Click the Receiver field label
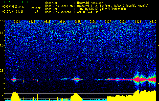Screen dimensions: 159x101 coord(51,9)
